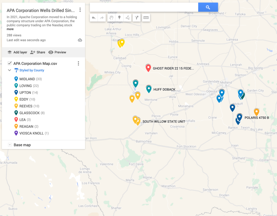Click the blue search button

tap(208, 7)
